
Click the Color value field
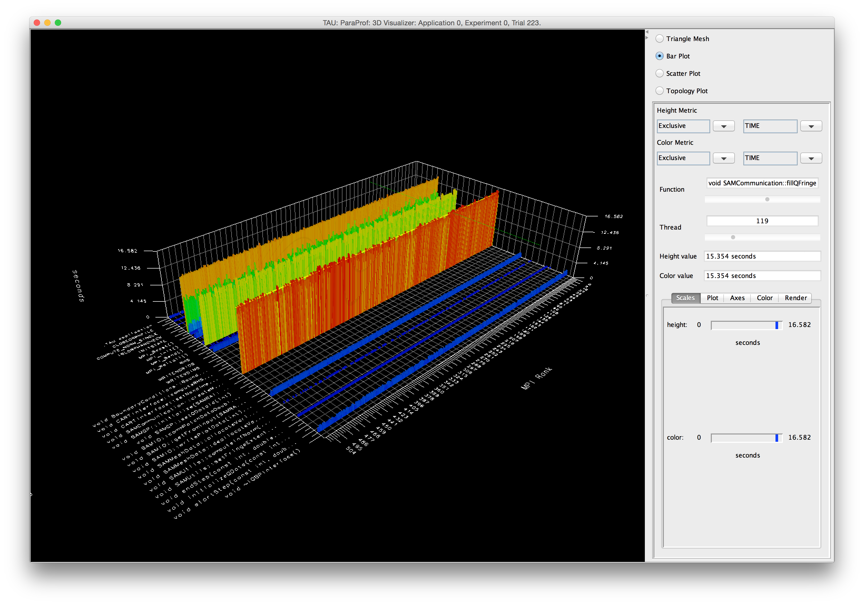coord(762,276)
